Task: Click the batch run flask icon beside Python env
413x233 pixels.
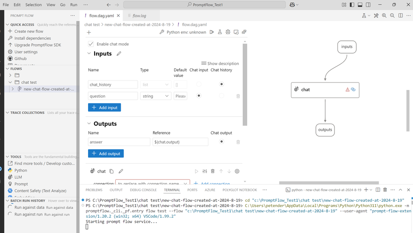Action: point(220,32)
